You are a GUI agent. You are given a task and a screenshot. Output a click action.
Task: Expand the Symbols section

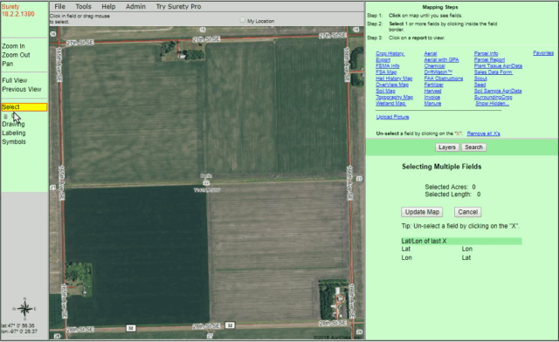[x=14, y=141]
